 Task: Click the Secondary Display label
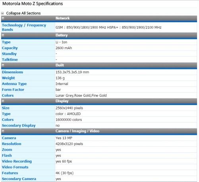pyautogui.click(x=19, y=125)
